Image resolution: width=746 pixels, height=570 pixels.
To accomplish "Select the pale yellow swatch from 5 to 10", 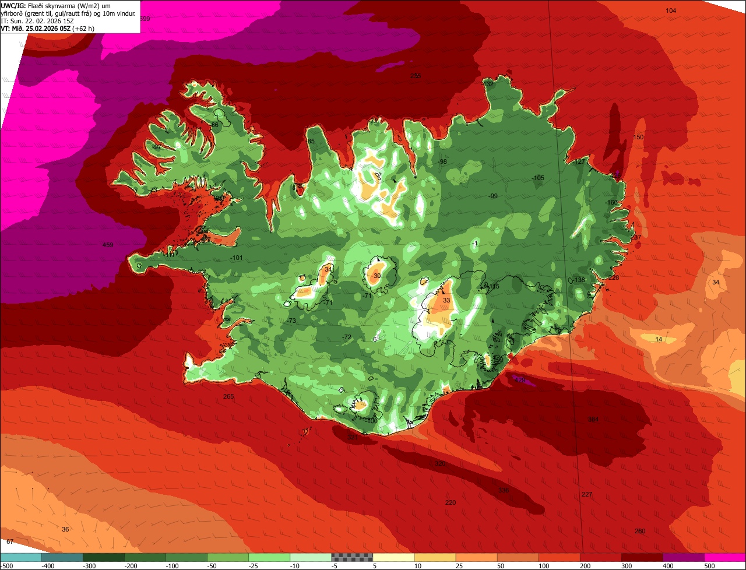I will [x=393, y=557].
